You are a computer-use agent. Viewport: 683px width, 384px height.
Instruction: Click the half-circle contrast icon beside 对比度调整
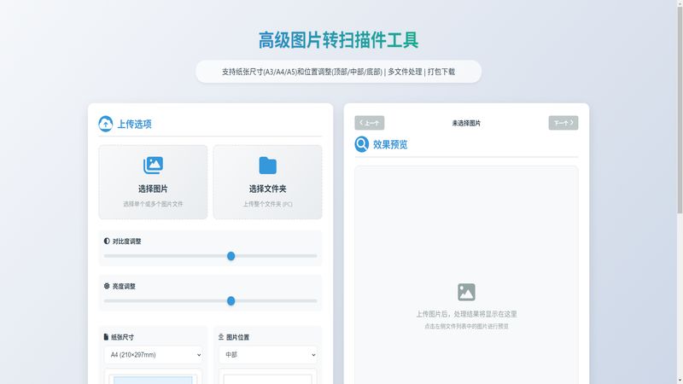tap(107, 241)
